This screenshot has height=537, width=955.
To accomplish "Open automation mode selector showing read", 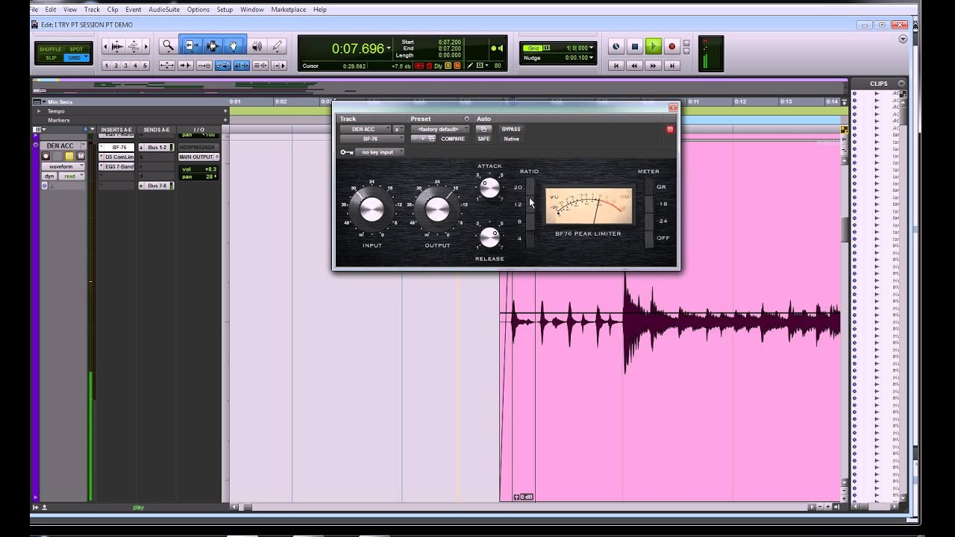I will click(x=72, y=176).
